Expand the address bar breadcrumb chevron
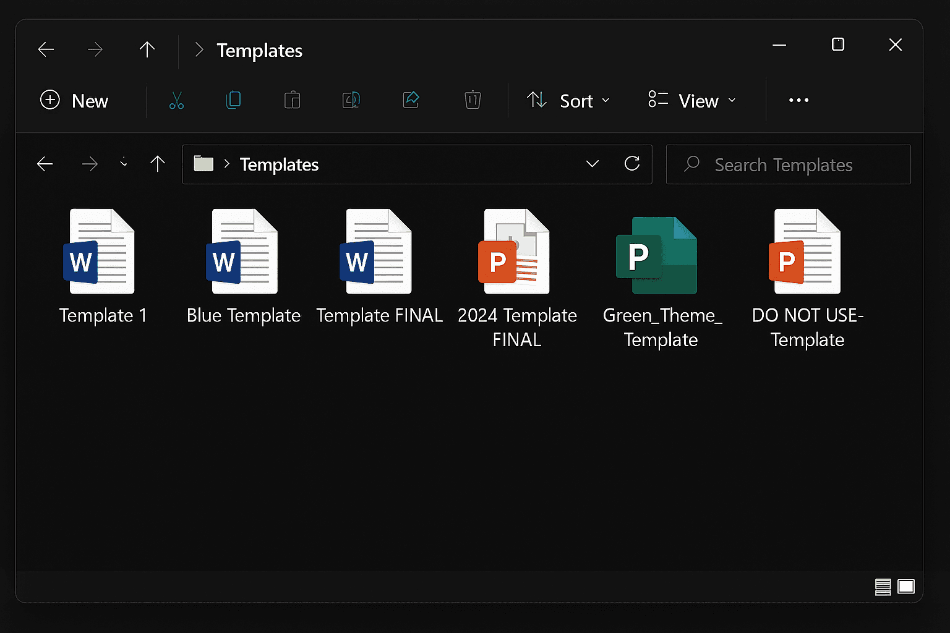 [x=227, y=164]
